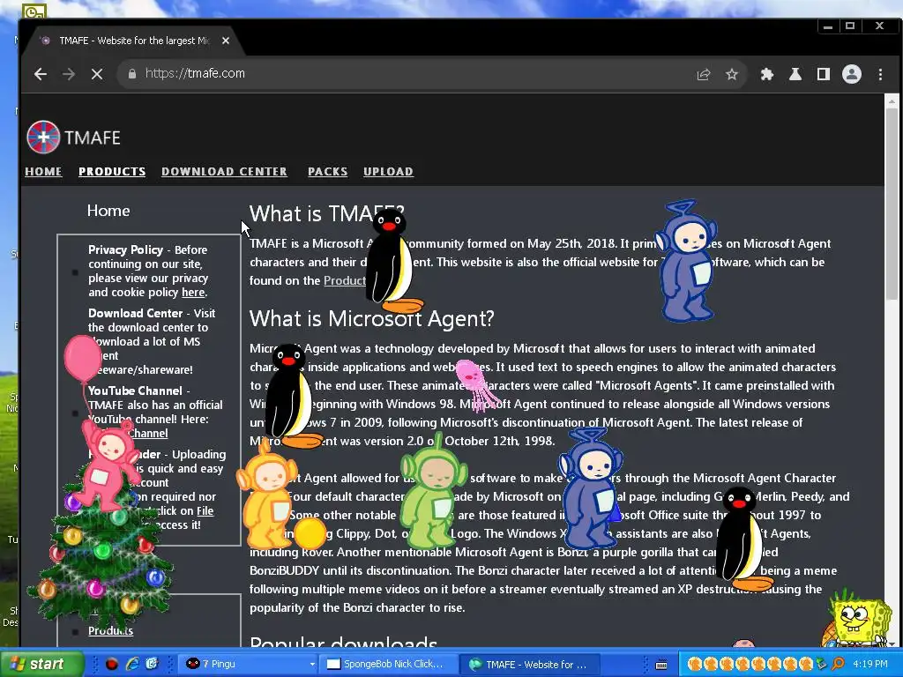Image resolution: width=903 pixels, height=677 pixels.
Task: Switch to SpongeBob Nick Click taskbar window
Action: (x=389, y=664)
